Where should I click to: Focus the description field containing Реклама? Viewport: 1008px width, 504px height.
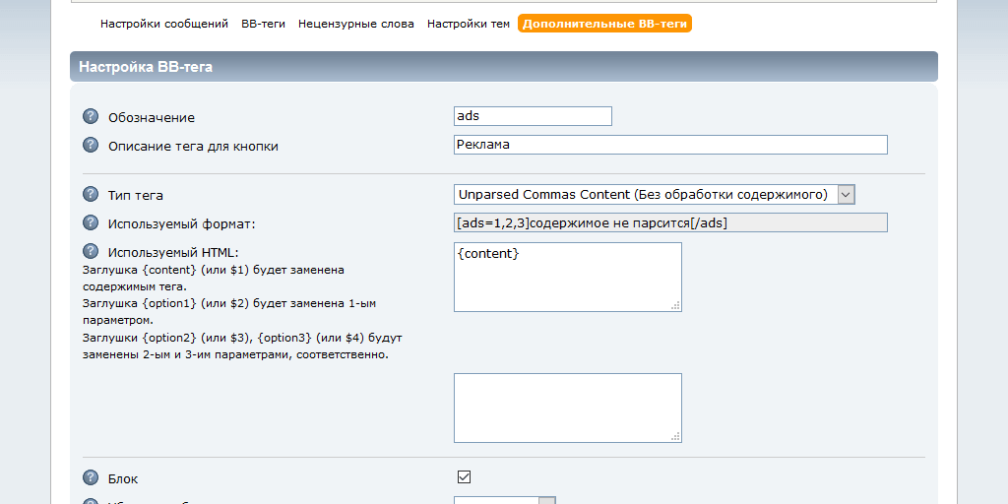pos(670,145)
